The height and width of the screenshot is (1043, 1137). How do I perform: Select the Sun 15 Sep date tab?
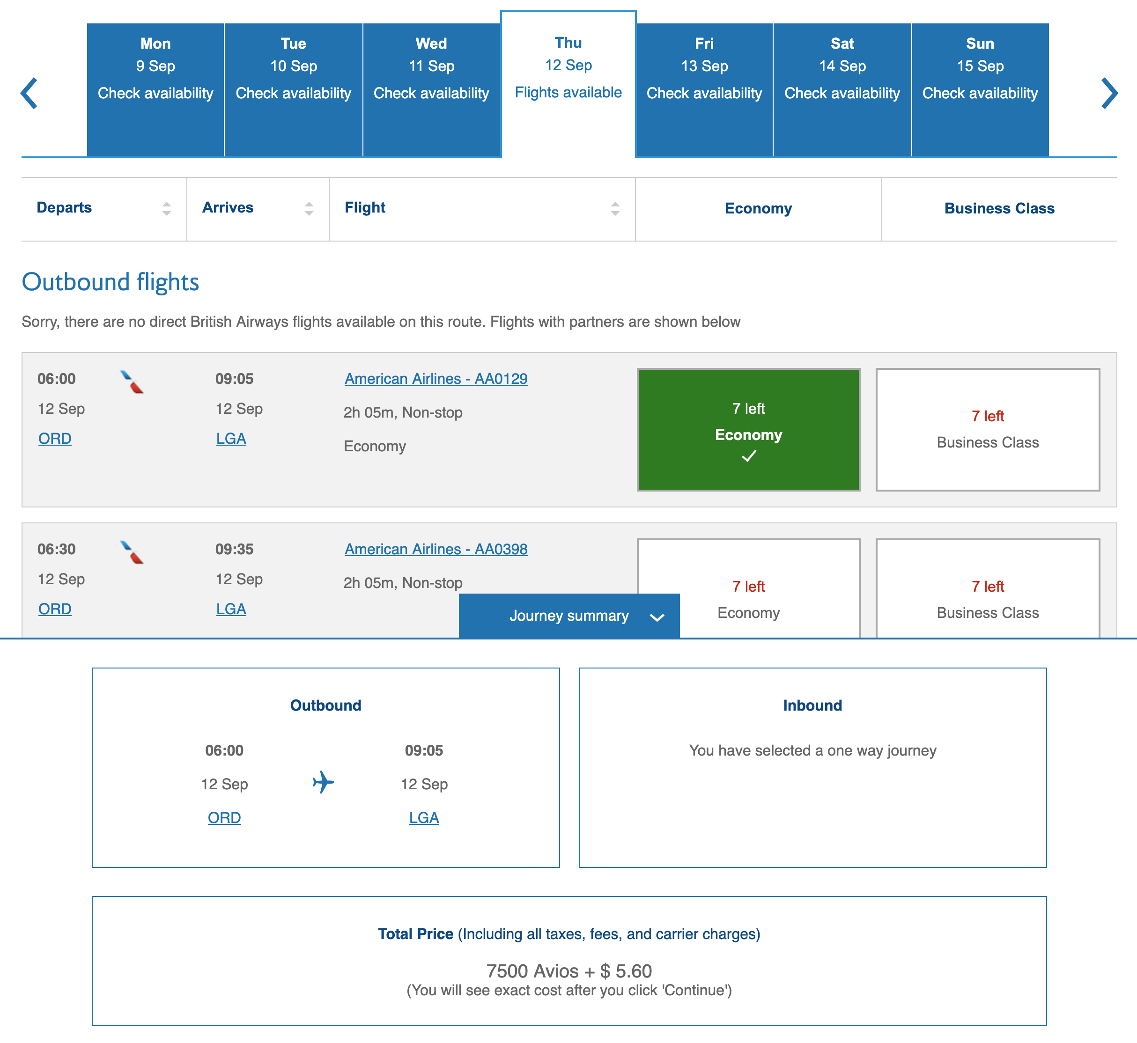980,90
